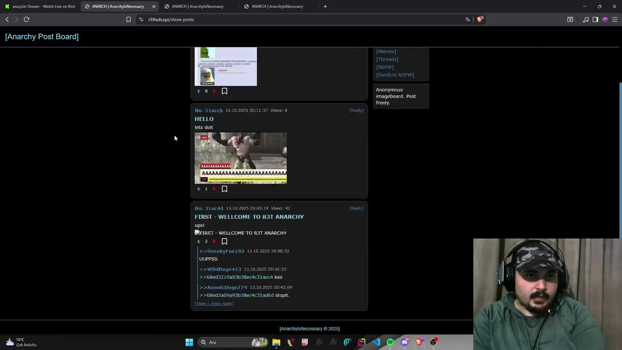Open the purple Leo AI icon in the toolbar
Image resolution: width=622 pixels, height=350 pixels.
(x=605, y=19)
